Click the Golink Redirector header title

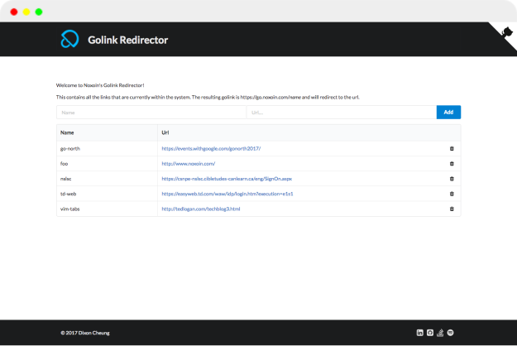pos(127,39)
